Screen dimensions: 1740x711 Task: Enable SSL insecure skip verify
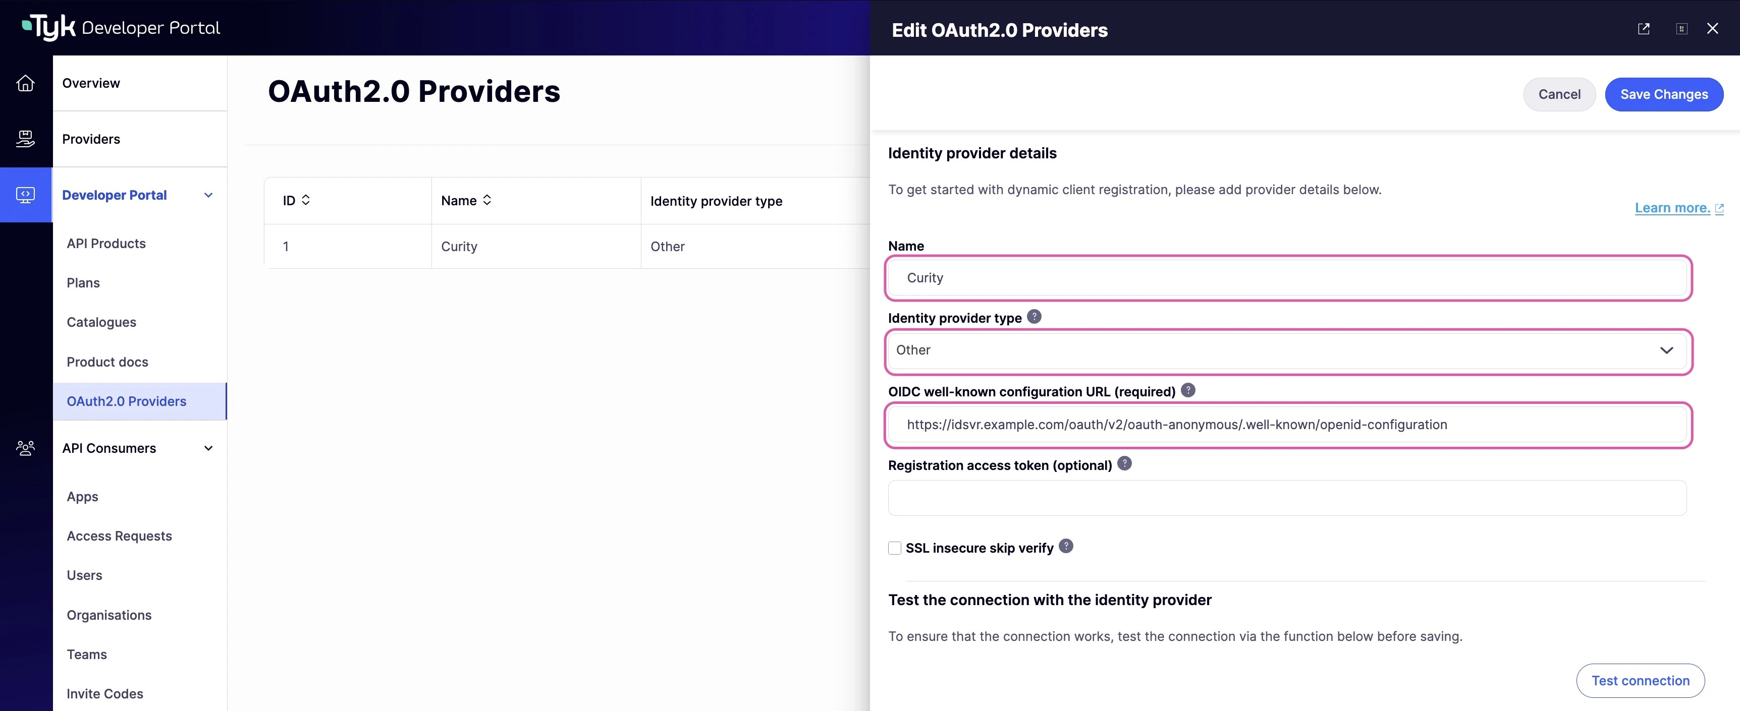click(x=894, y=548)
